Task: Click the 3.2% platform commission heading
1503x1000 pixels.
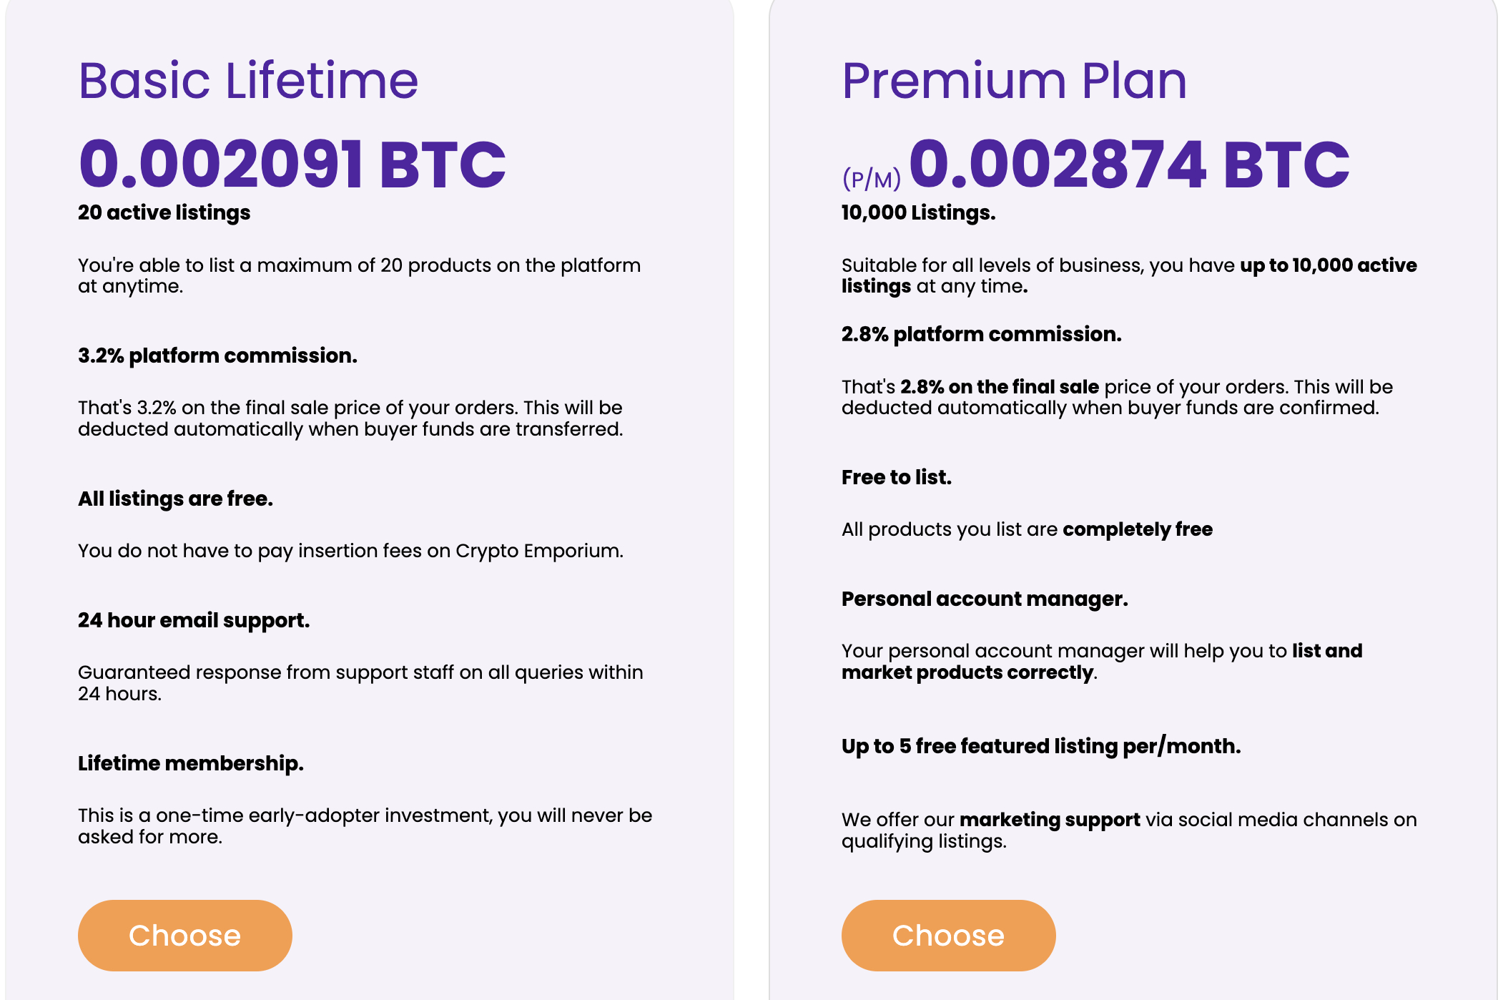Action: (x=217, y=356)
